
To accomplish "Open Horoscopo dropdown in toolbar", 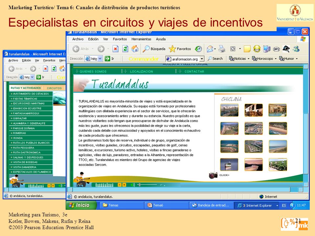I will pyautogui.click(x=264, y=59).
